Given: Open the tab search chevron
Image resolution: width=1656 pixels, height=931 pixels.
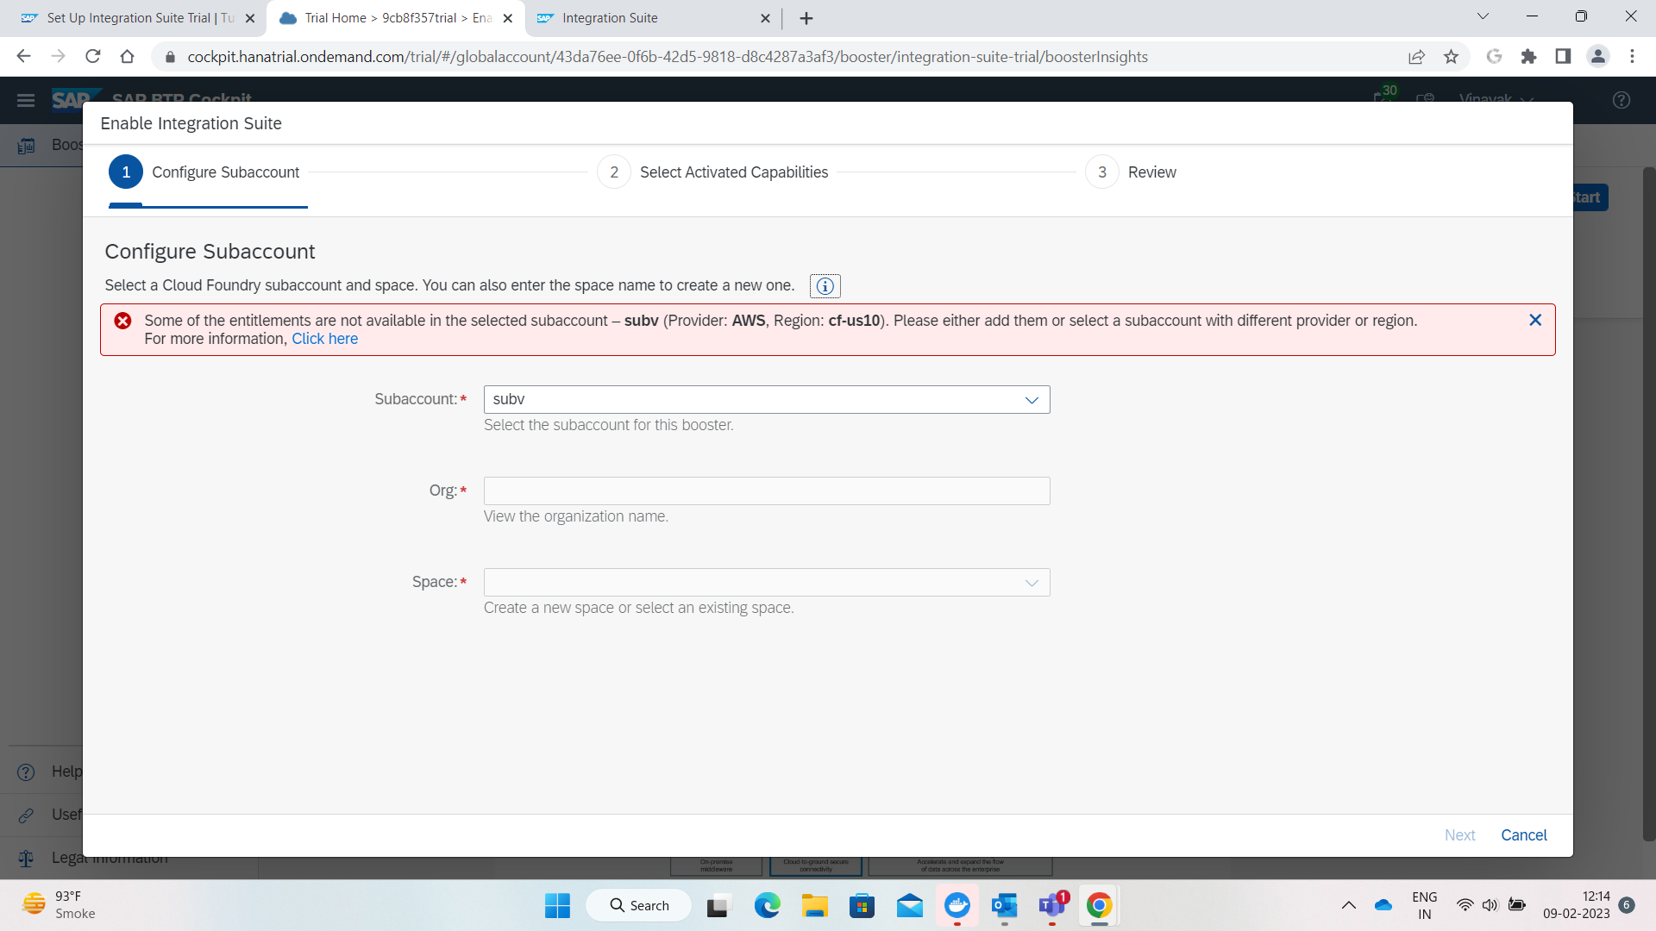Looking at the screenshot, I should [1483, 16].
